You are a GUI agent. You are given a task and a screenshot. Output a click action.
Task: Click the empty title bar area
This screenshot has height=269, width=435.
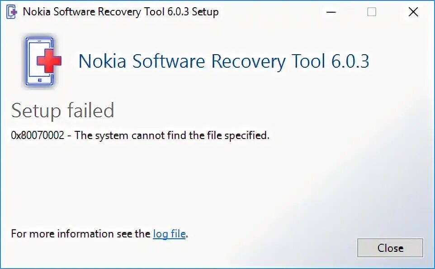pyautogui.click(x=289, y=12)
